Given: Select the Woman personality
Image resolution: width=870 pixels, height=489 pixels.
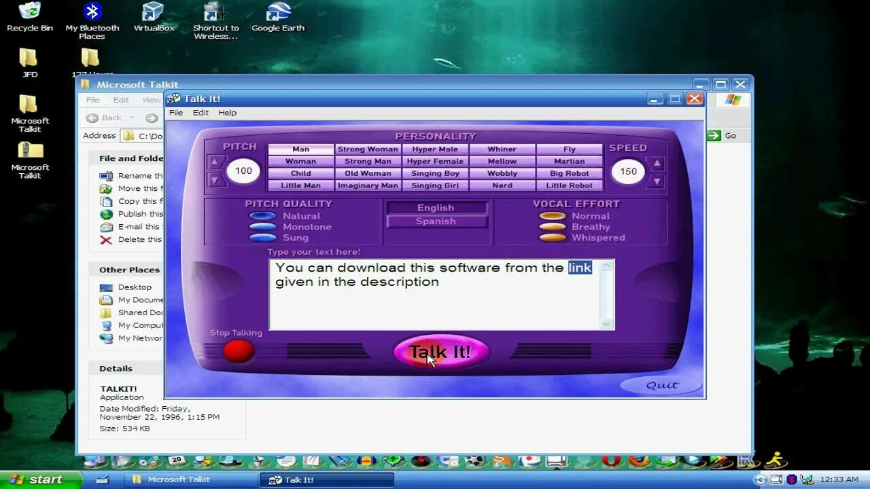Looking at the screenshot, I should (301, 162).
